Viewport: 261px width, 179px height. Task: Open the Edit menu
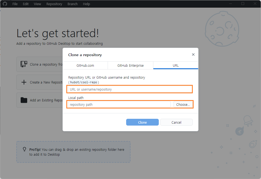pyautogui.click(x=26, y=4)
